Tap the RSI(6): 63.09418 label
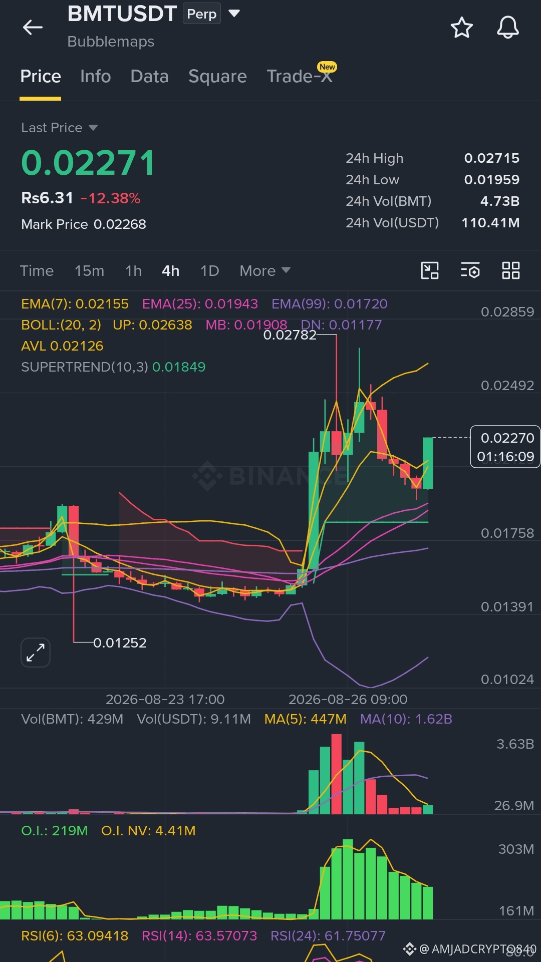 (75, 936)
